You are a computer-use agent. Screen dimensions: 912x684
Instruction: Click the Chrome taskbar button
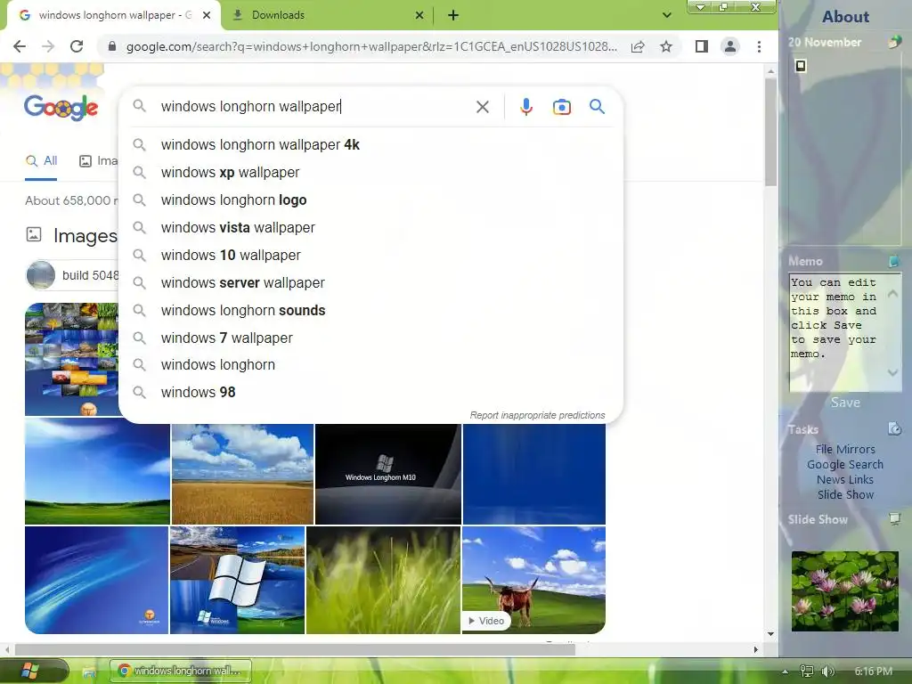pos(181,671)
